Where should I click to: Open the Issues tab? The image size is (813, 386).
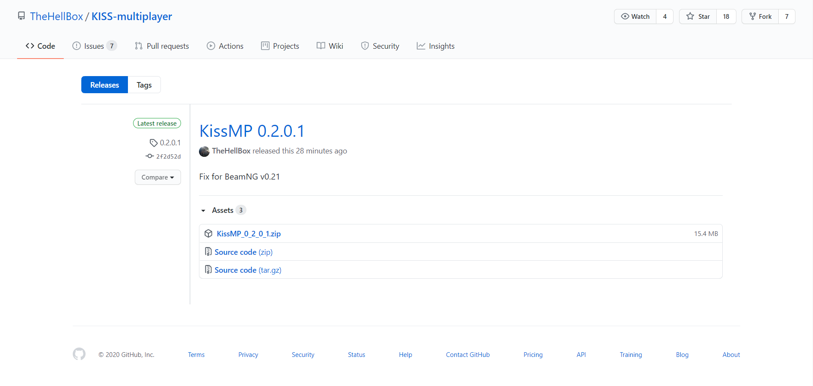[95, 46]
